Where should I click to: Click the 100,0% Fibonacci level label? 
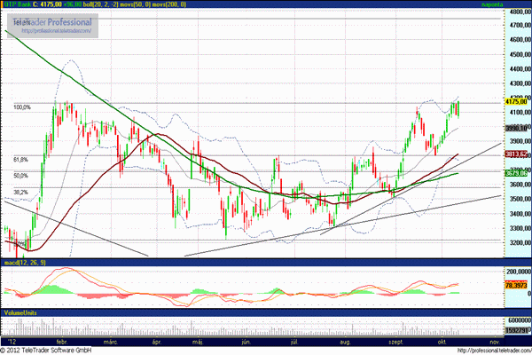pos(22,107)
